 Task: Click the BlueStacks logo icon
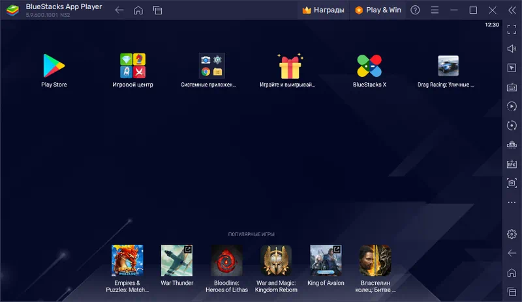12,10
